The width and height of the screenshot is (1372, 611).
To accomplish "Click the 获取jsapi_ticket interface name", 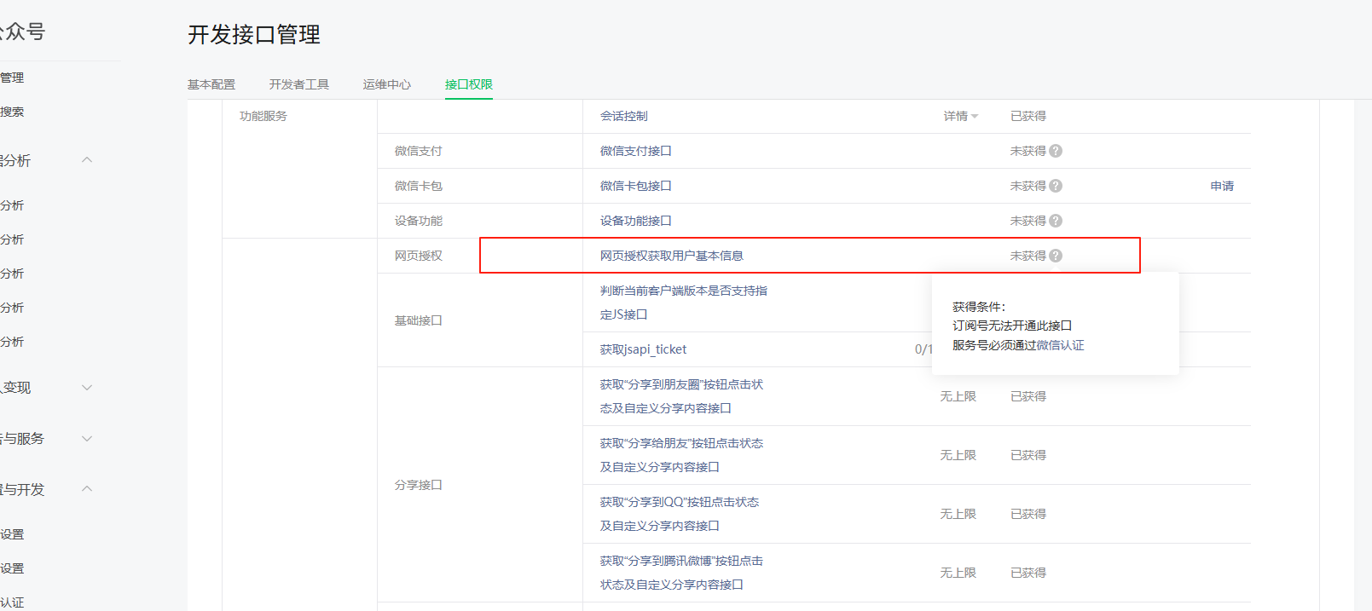I will 644,349.
